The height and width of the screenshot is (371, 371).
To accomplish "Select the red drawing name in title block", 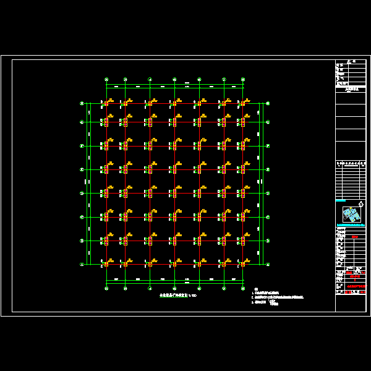I will 356,286.
